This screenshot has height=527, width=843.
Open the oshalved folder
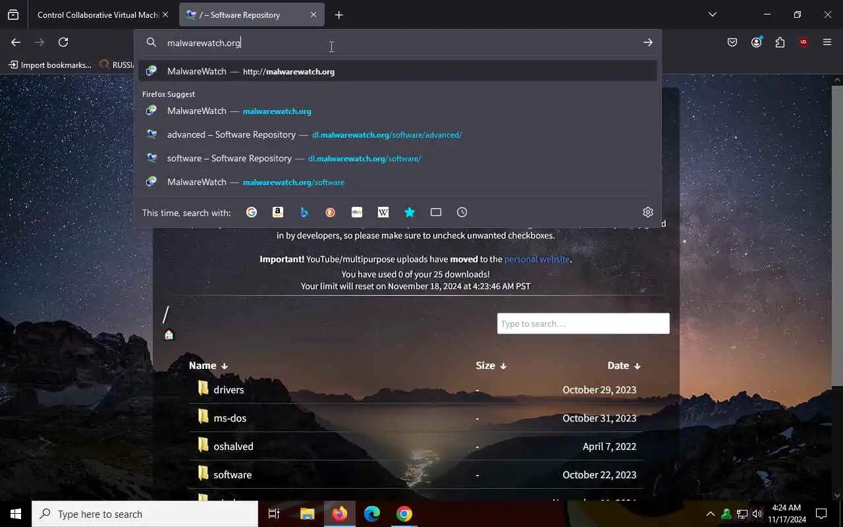233,446
